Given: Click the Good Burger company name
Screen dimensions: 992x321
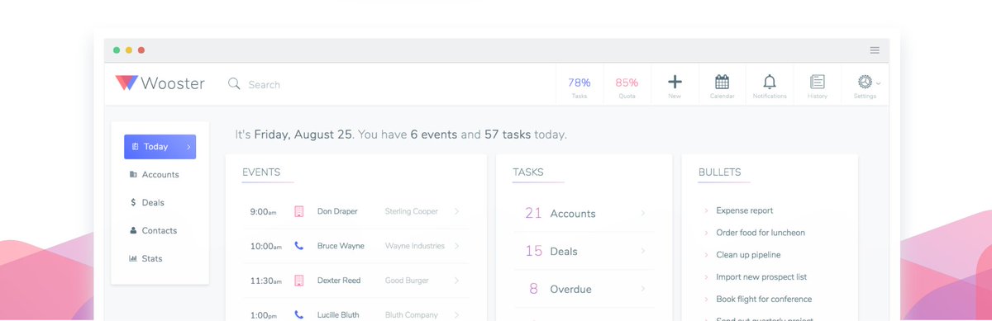Looking at the screenshot, I should pyautogui.click(x=407, y=281).
